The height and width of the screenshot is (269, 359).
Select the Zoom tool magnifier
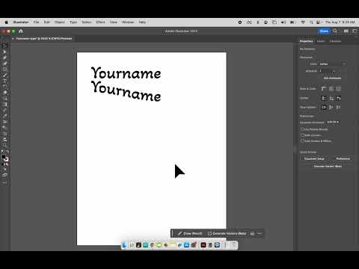(x=4, y=145)
